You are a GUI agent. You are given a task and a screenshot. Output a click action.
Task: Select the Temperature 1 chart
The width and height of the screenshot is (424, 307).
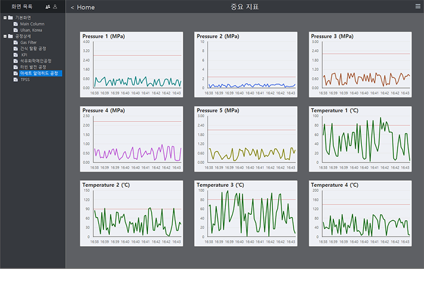[360, 139]
